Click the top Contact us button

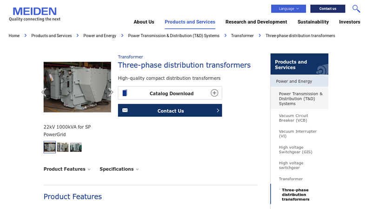(327, 9)
